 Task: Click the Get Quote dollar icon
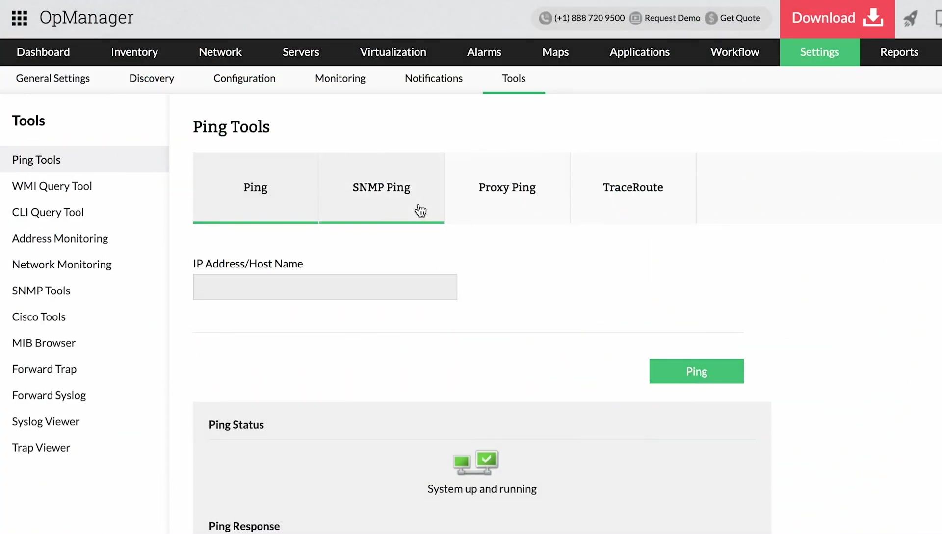[x=711, y=18]
